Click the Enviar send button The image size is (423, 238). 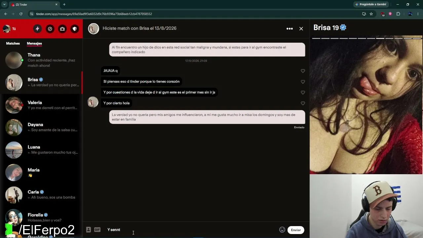[296, 230]
